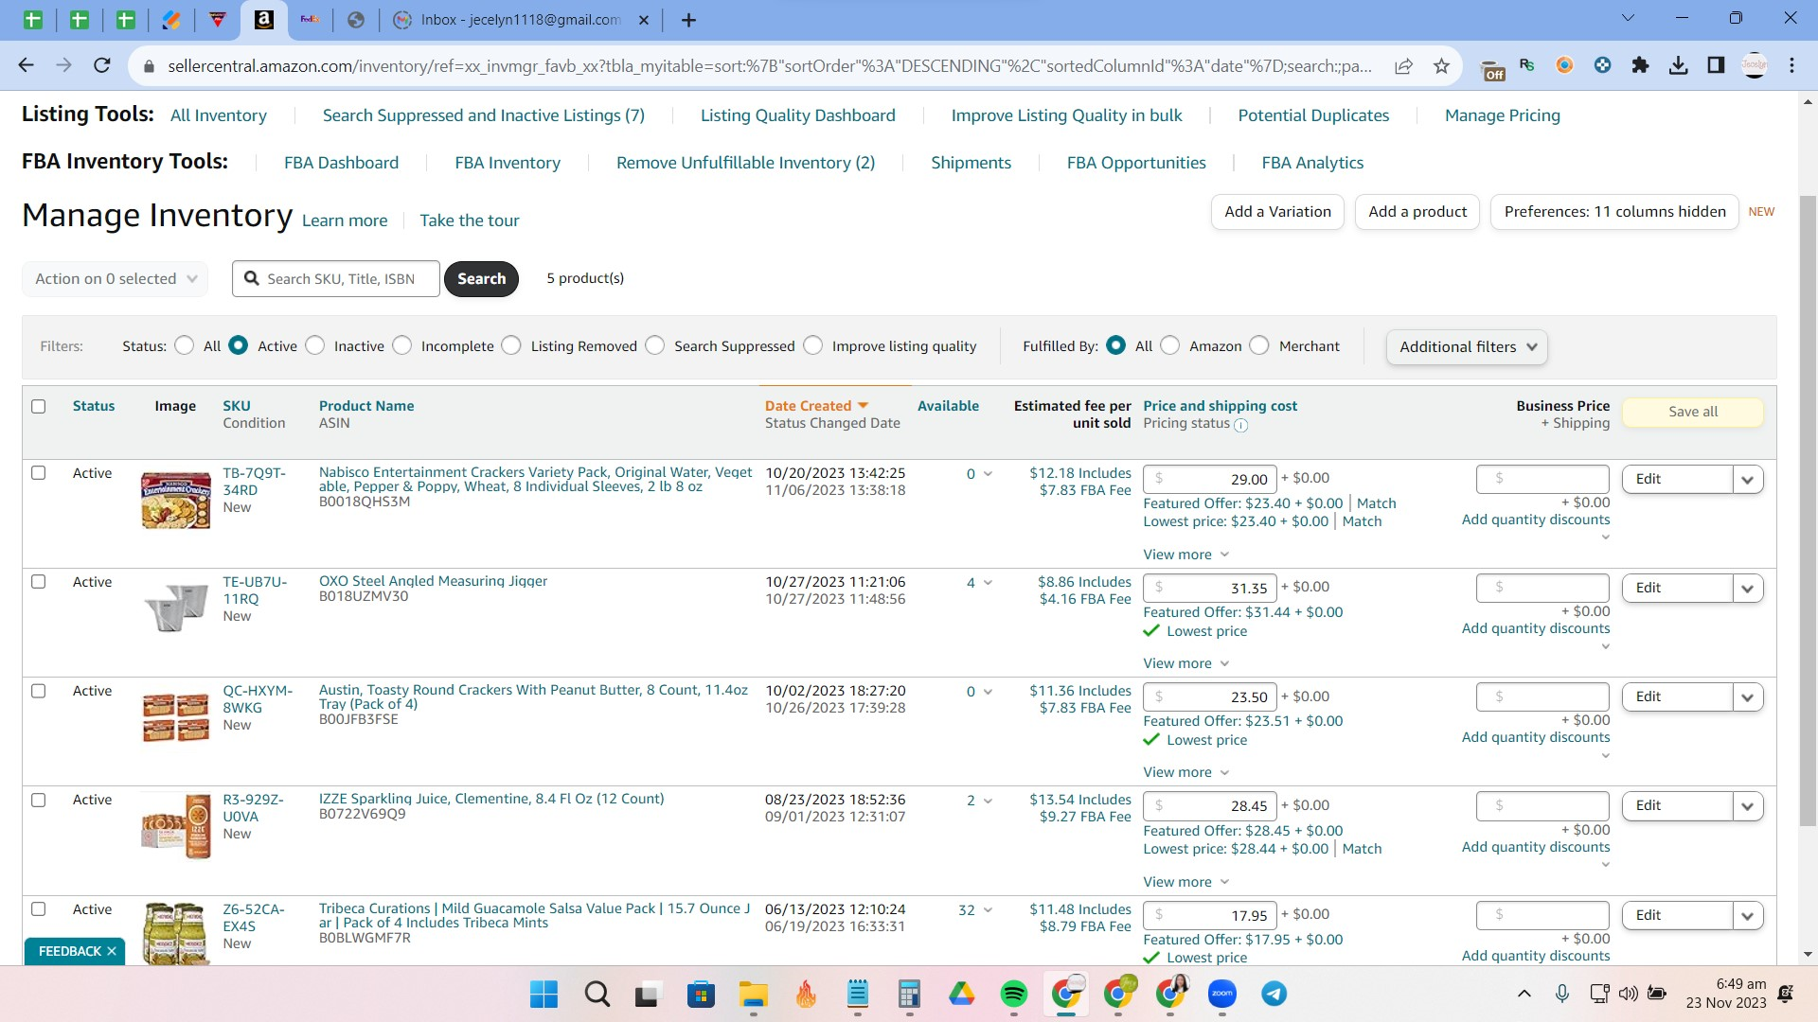
Task: Switch to the Amazon Seller Central tab
Action: tap(264, 20)
